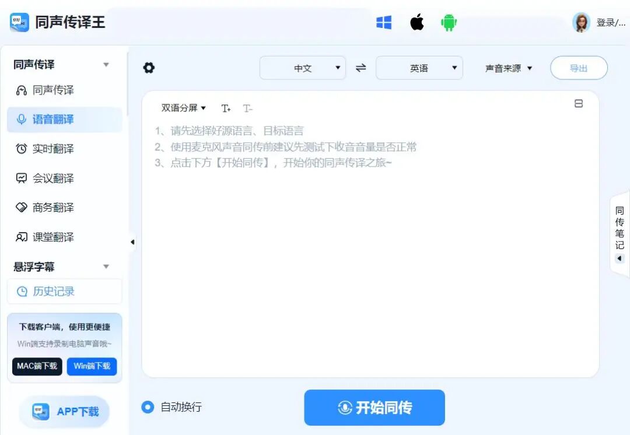Increase font size with the T+ icon

226,108
